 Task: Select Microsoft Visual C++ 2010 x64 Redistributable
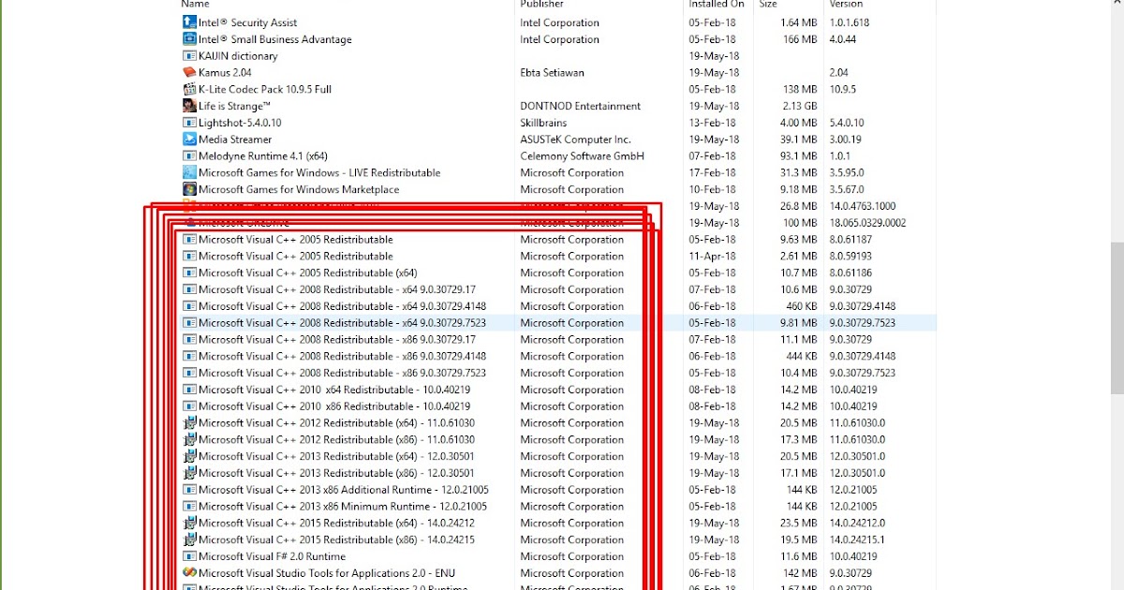[309, 390]
